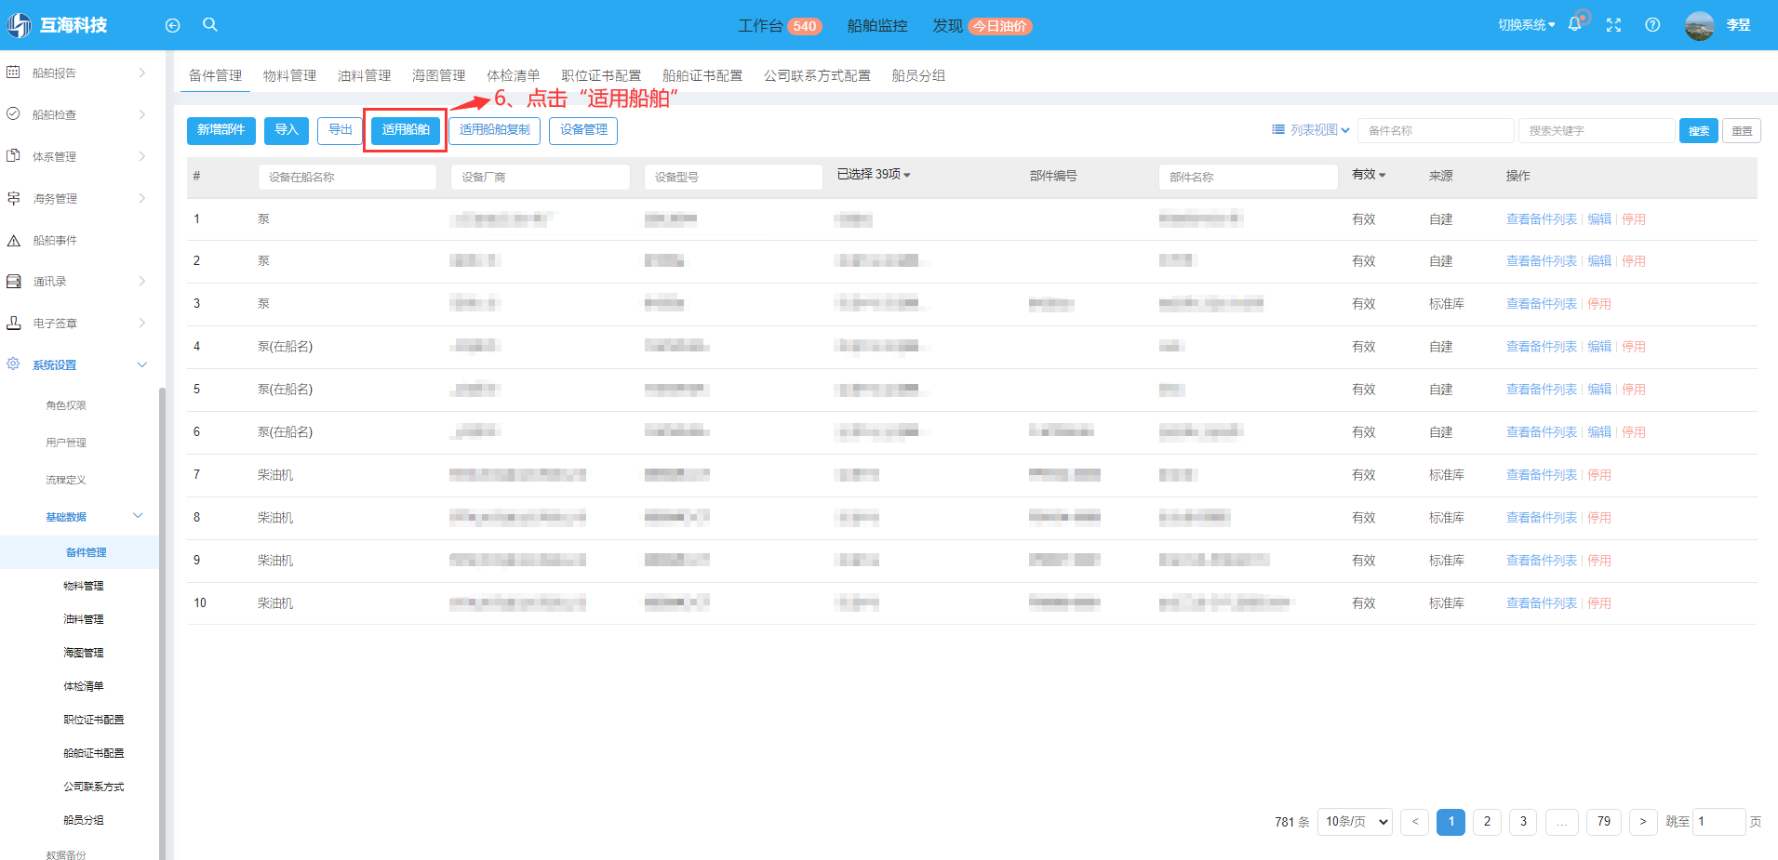Expand the 船舶检查 menu chevron
1778x860 pixels.
coord(141,114)
